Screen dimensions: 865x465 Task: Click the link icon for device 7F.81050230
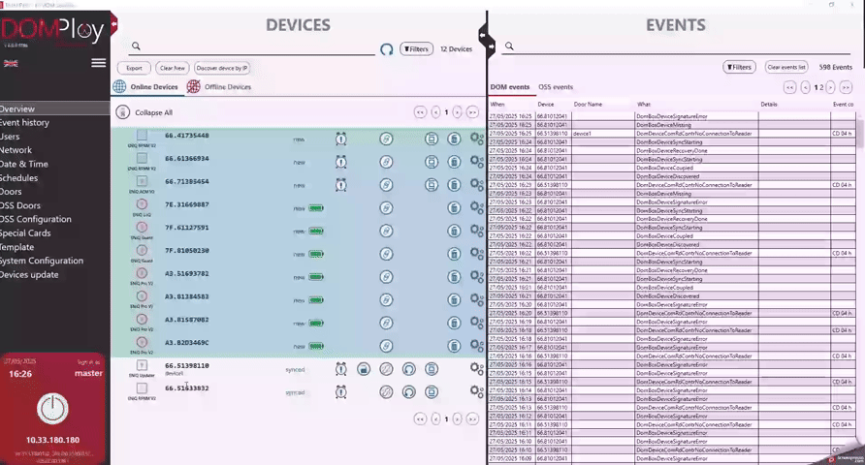click(x=386, y=254)
